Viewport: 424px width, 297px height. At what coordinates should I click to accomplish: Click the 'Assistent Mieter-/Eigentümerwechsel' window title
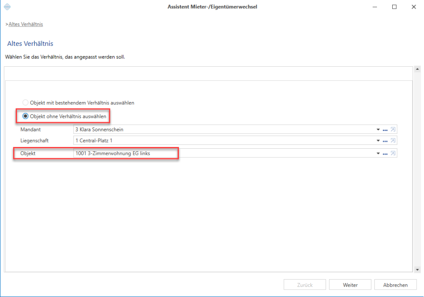click(x=212, y=7)
